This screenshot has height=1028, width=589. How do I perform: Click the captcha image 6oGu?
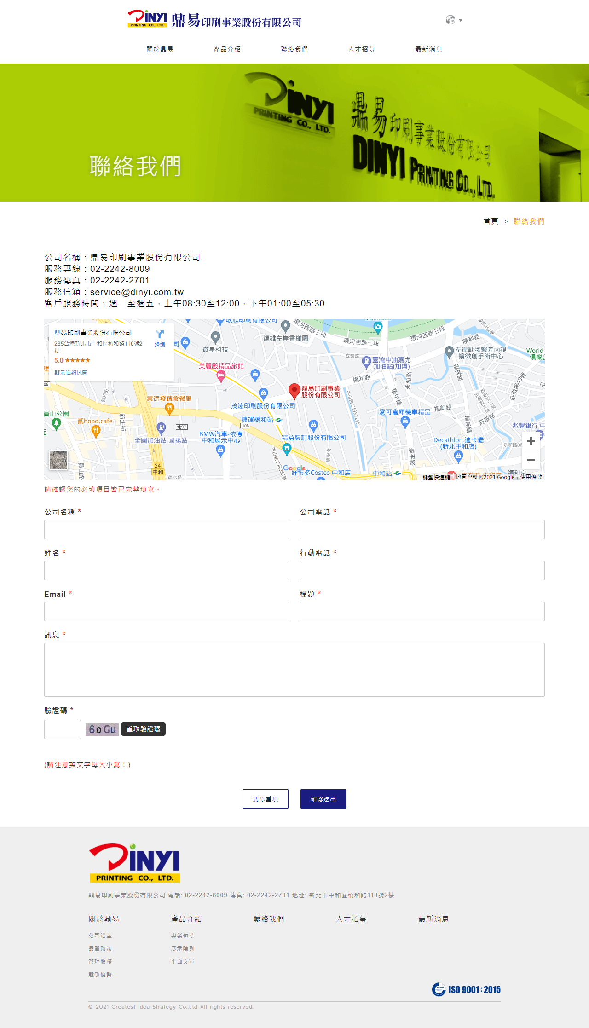102,729
